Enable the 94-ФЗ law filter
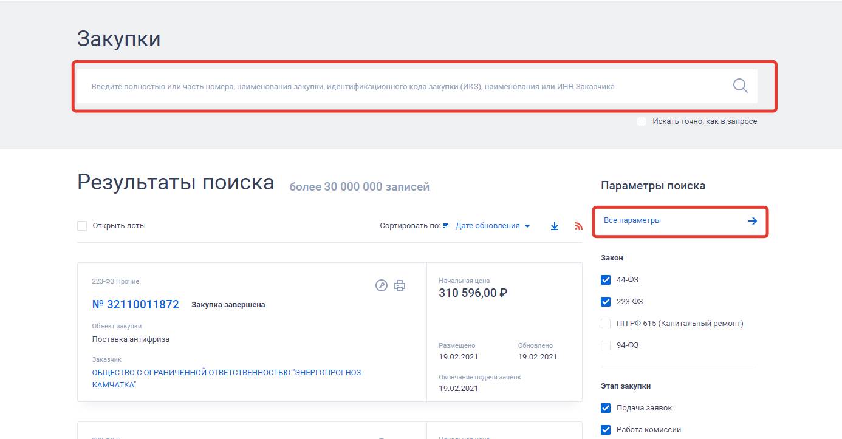This screenshot has height=439, width=842. [606, 345]
